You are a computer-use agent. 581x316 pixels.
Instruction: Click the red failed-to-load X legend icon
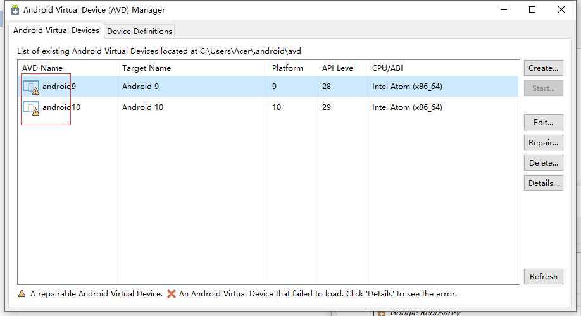(x=171, y=294)
